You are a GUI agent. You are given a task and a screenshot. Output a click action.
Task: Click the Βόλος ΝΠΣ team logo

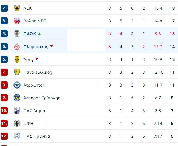coord(17,21)
